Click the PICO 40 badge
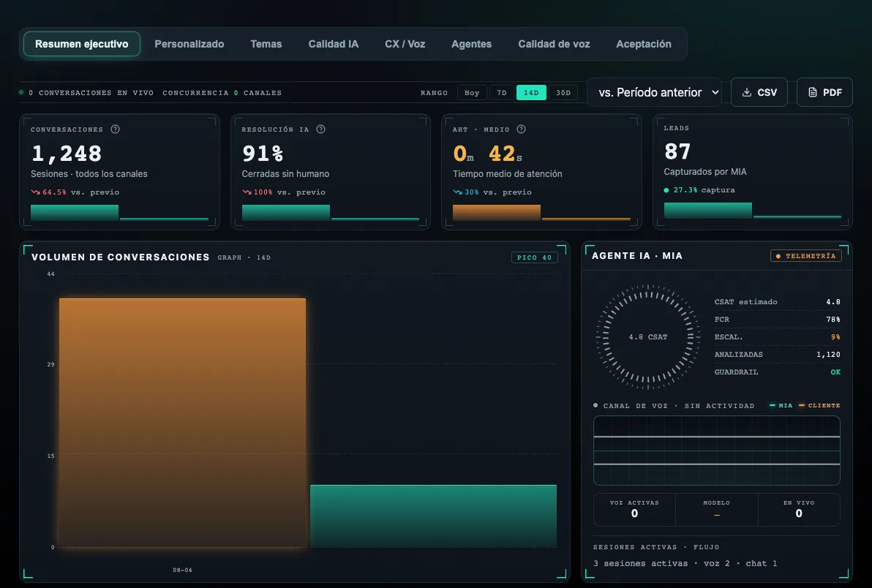This screenshot has width=872, height=588. pos(535,257)
